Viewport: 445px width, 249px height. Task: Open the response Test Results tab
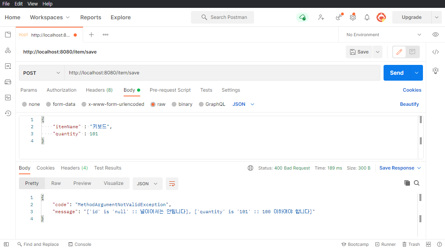pyautogui.click(x=108, y=168)
